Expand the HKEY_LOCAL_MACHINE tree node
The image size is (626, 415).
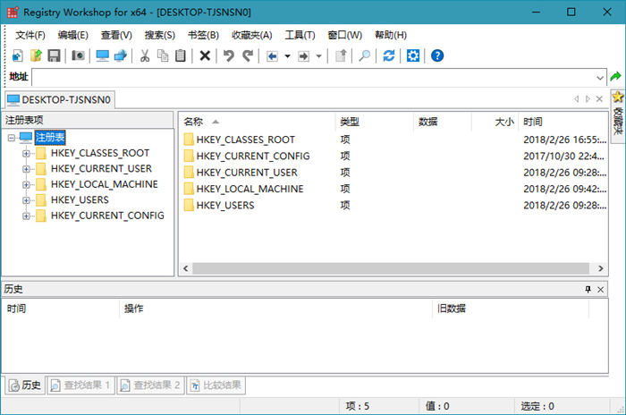pyautogui.click(x=26, y=184)
